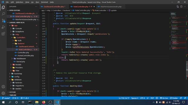Open errors and warnings count

(x=25, y=98)
